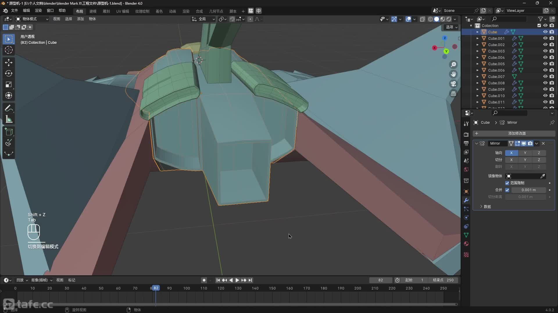Open the World properties tab
This screenshot has height=313, width=558.
(x=466, y=170)
